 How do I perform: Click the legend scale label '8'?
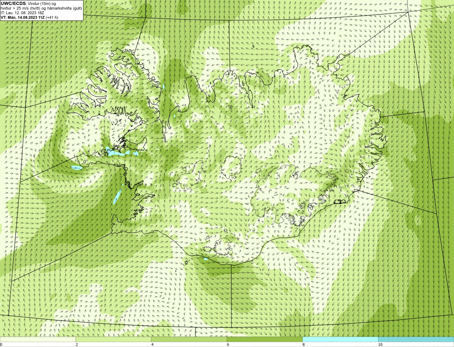[303, 345]
